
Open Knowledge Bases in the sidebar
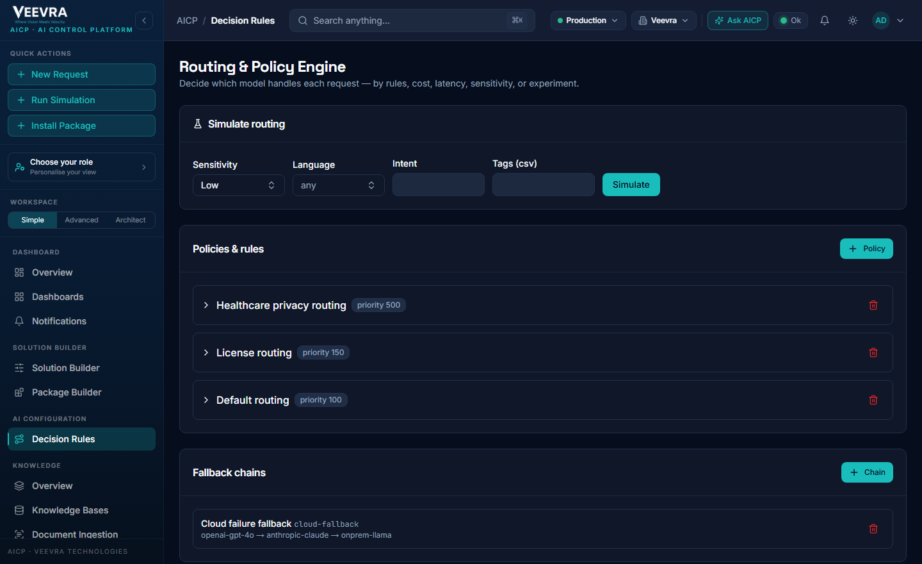[81, 510]
